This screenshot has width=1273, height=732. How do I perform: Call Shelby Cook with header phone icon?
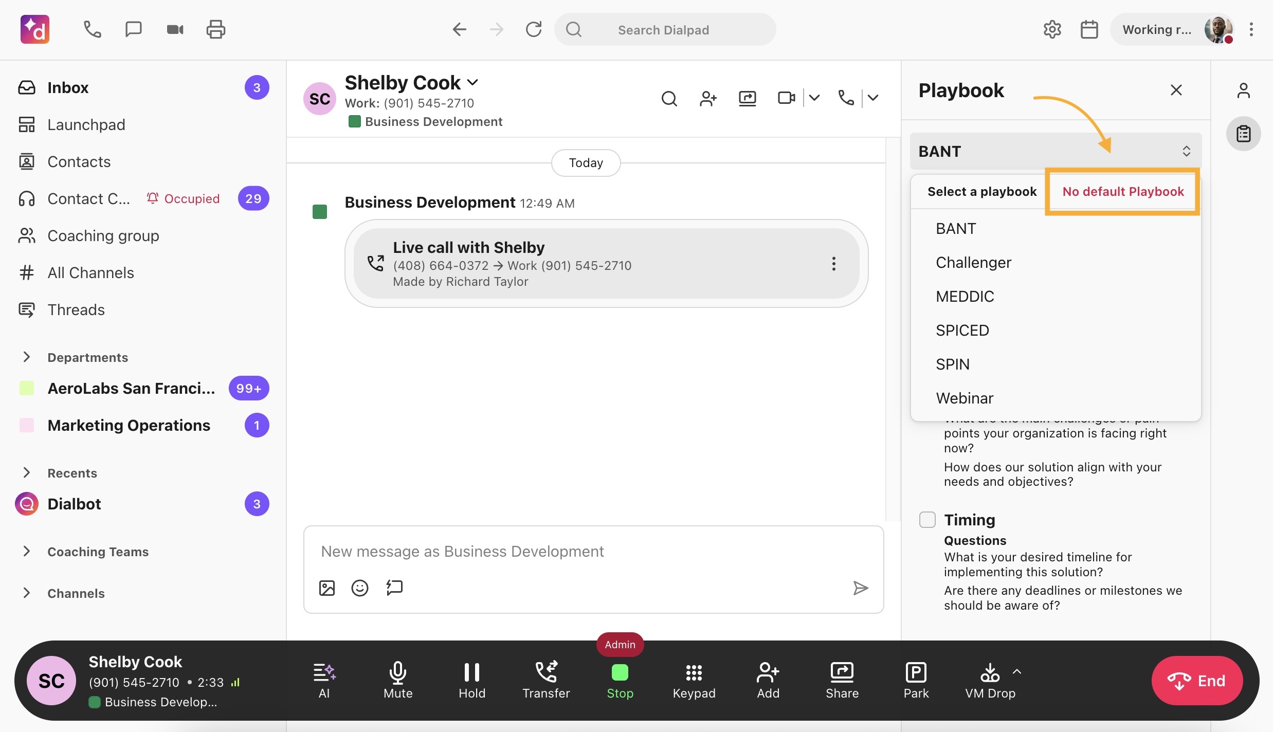846,98
